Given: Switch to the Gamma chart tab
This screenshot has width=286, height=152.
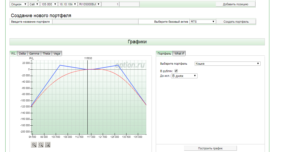Looking at the screenshot, I should click(34, 53).
